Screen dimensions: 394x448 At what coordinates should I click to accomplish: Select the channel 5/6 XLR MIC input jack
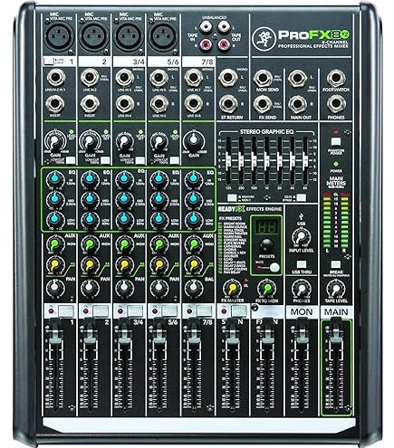164,36
